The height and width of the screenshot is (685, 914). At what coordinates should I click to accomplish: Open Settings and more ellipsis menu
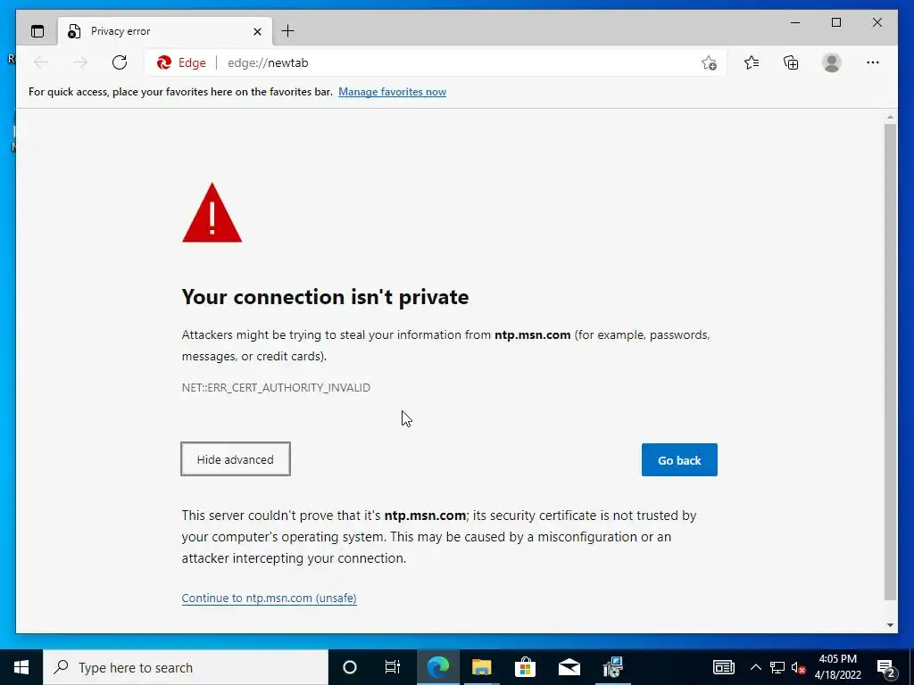[x=873, y=62]
